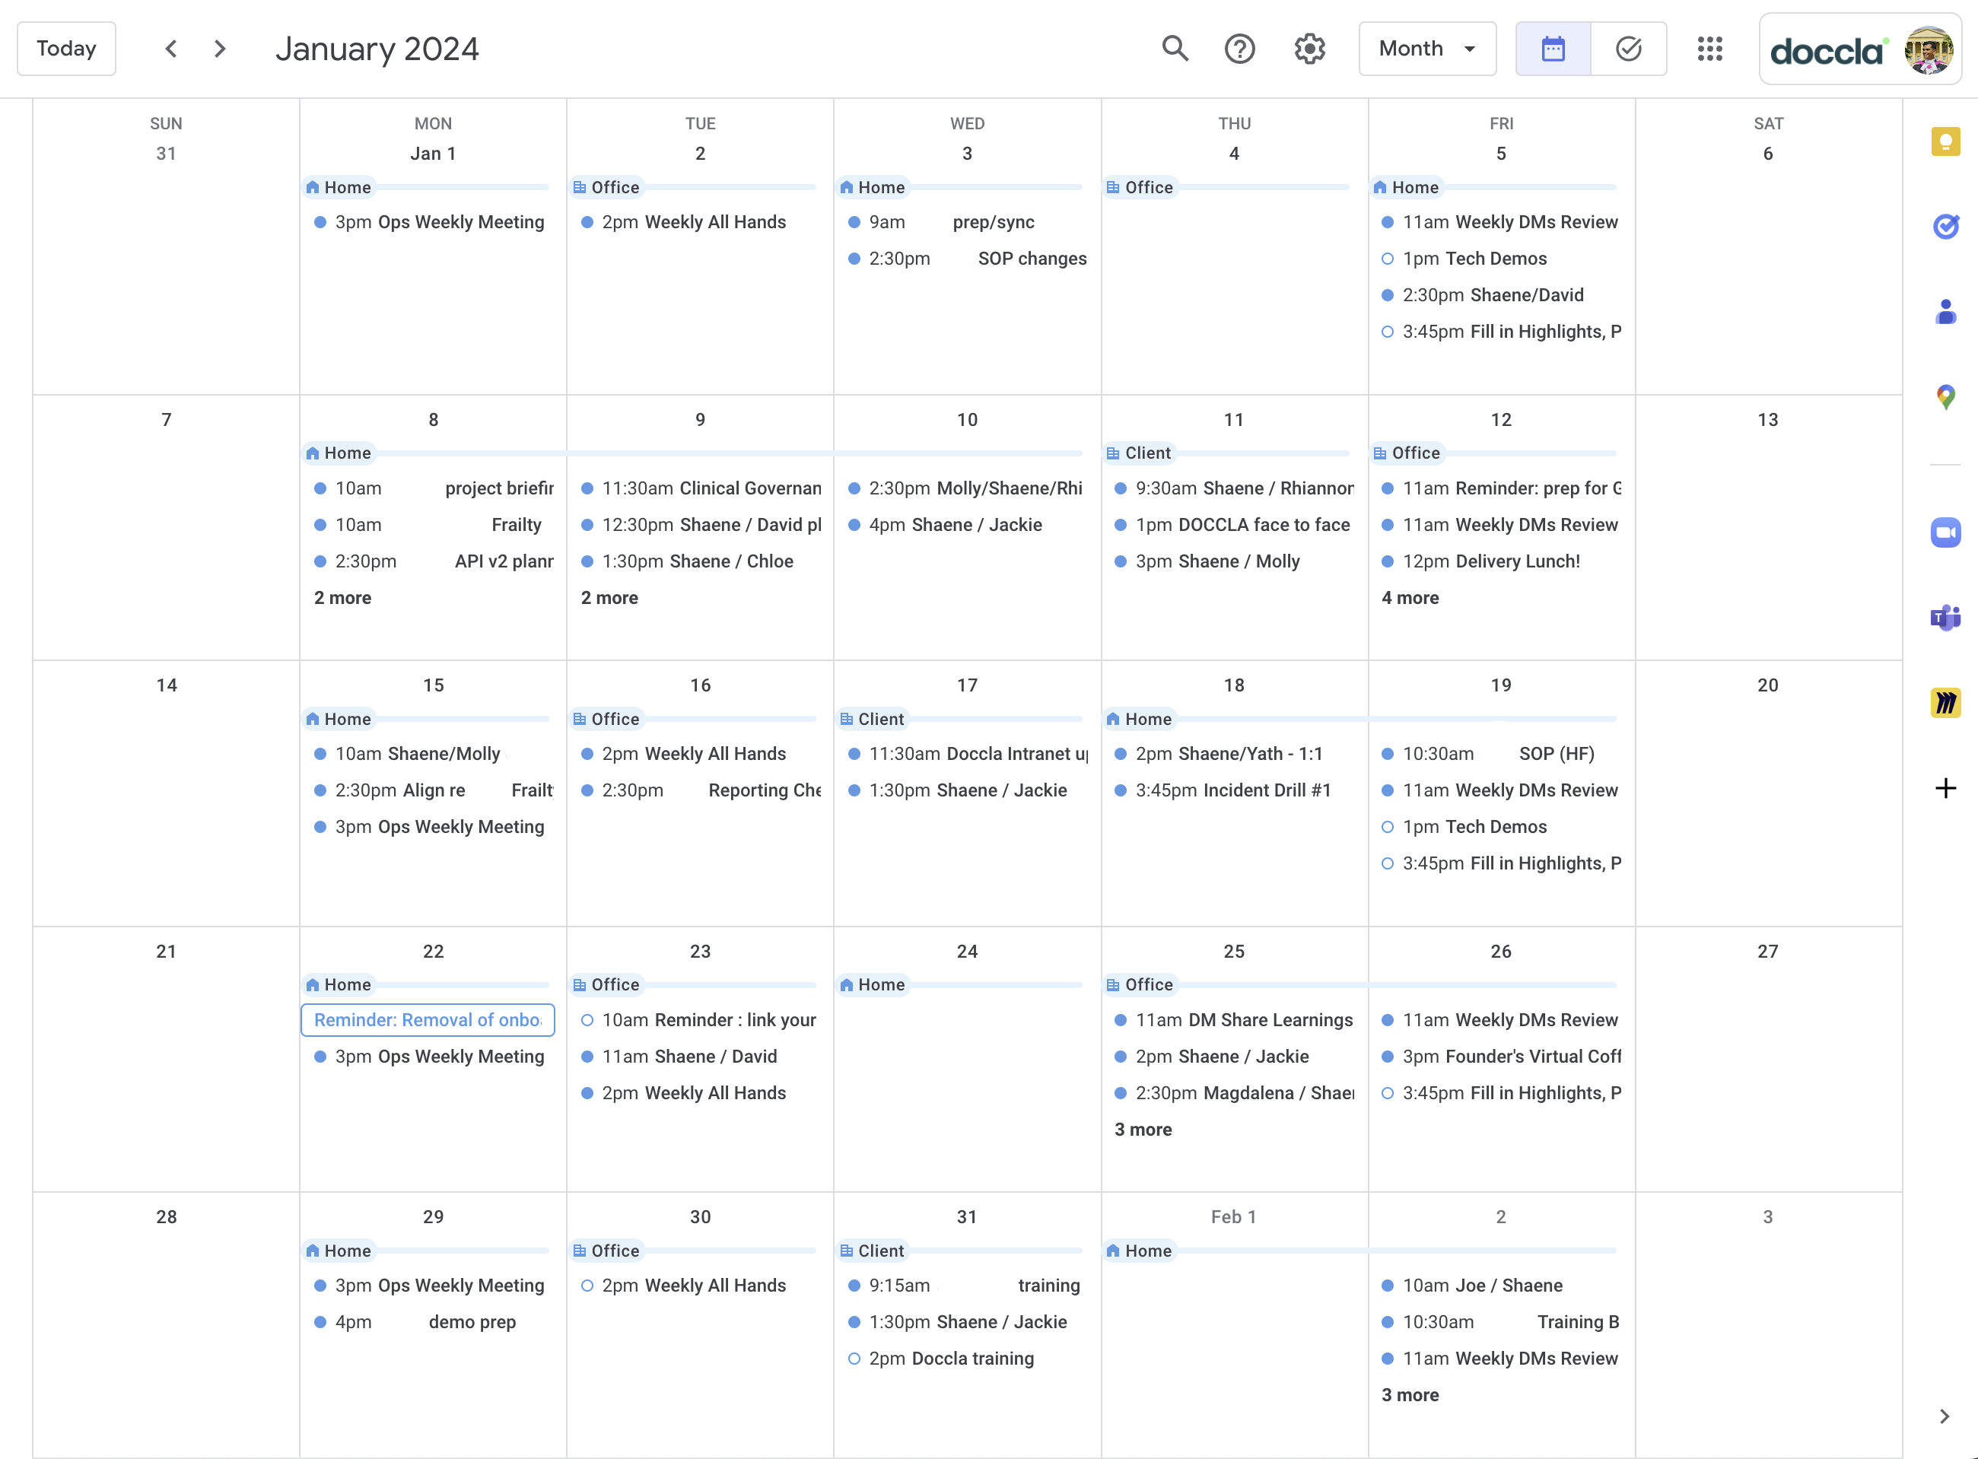Open 'Reminder: Removal of onbo' event
This screenshot has height=1459, width=1978.
pyautogui.click(x=428, y=1020)
